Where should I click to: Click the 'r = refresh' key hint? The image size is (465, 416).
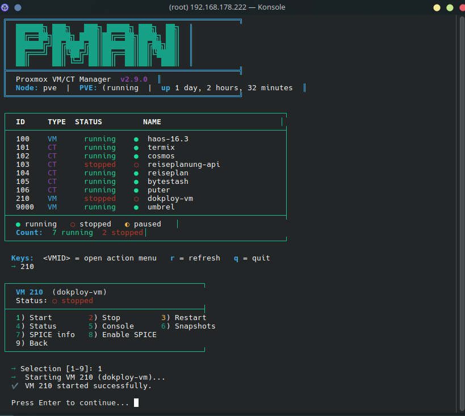(x=195, y=258)
